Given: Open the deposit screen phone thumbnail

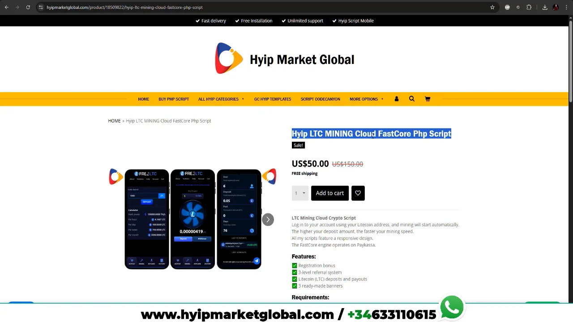Looking at the screenshot, I should (147, 219).
